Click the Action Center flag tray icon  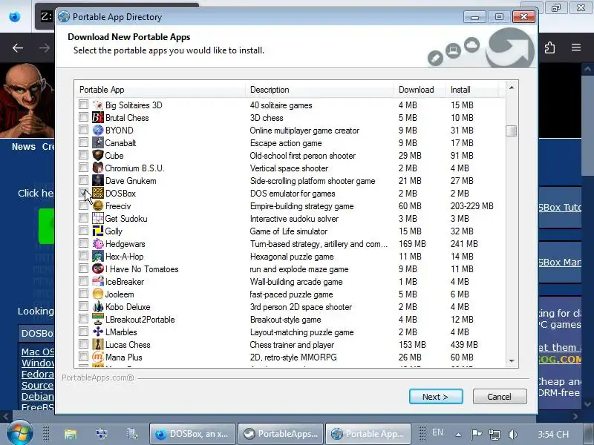point(476,434)
